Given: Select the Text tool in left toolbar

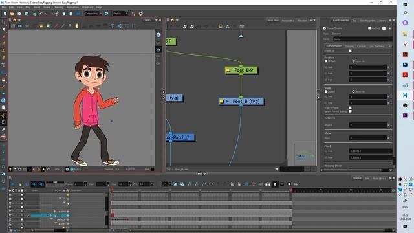Looking at the screenshot, I should coord(3,65).
